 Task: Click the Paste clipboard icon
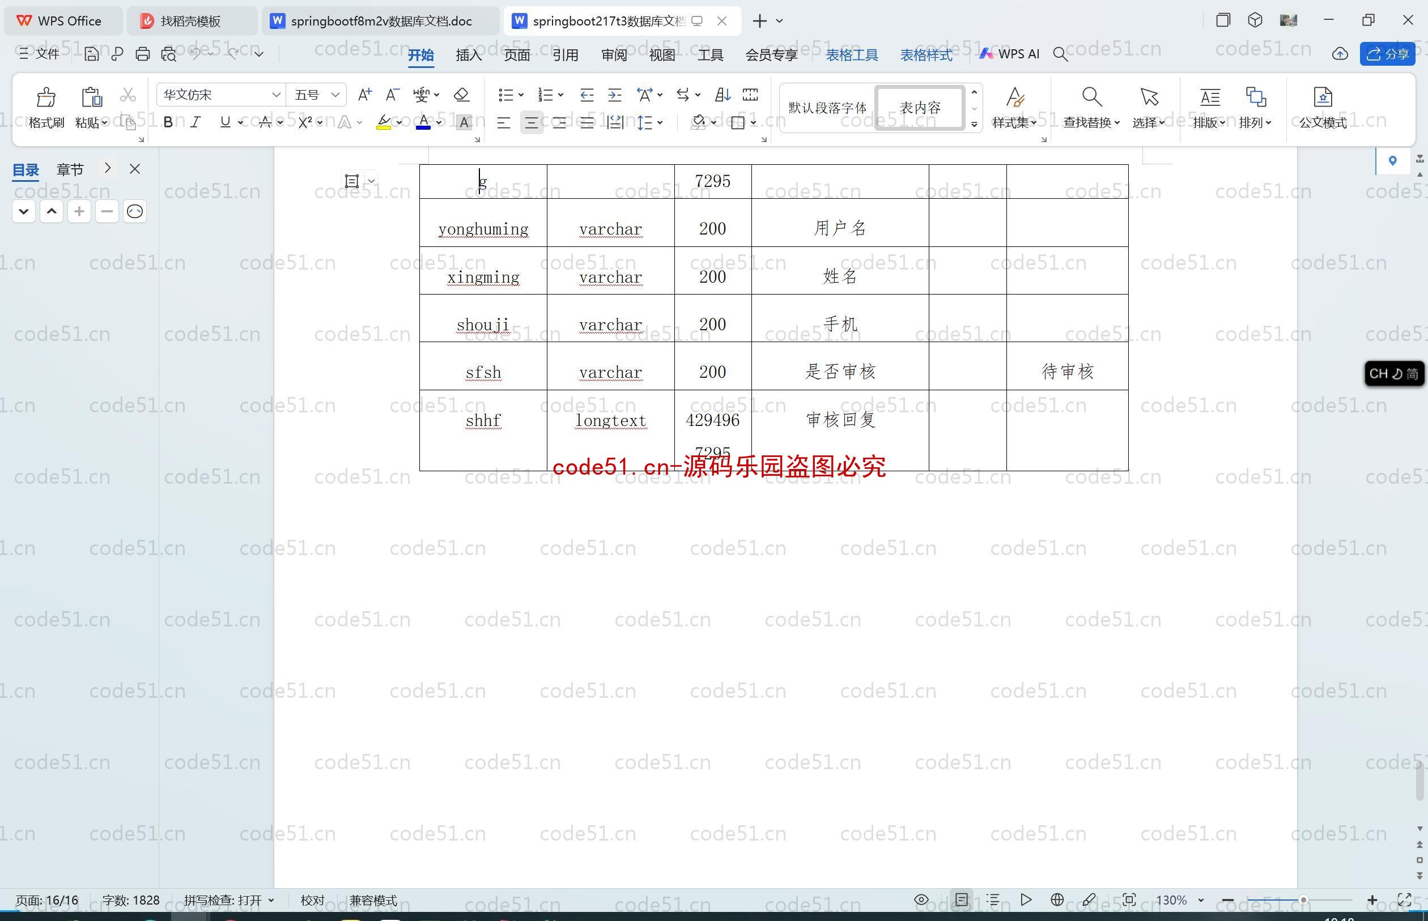[x=92, y=97]
